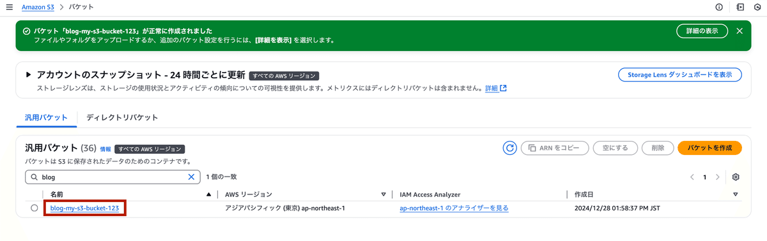Screen dimensions: 767x241
Task: Click the success check icon in green banner
Action: (26, 31)
